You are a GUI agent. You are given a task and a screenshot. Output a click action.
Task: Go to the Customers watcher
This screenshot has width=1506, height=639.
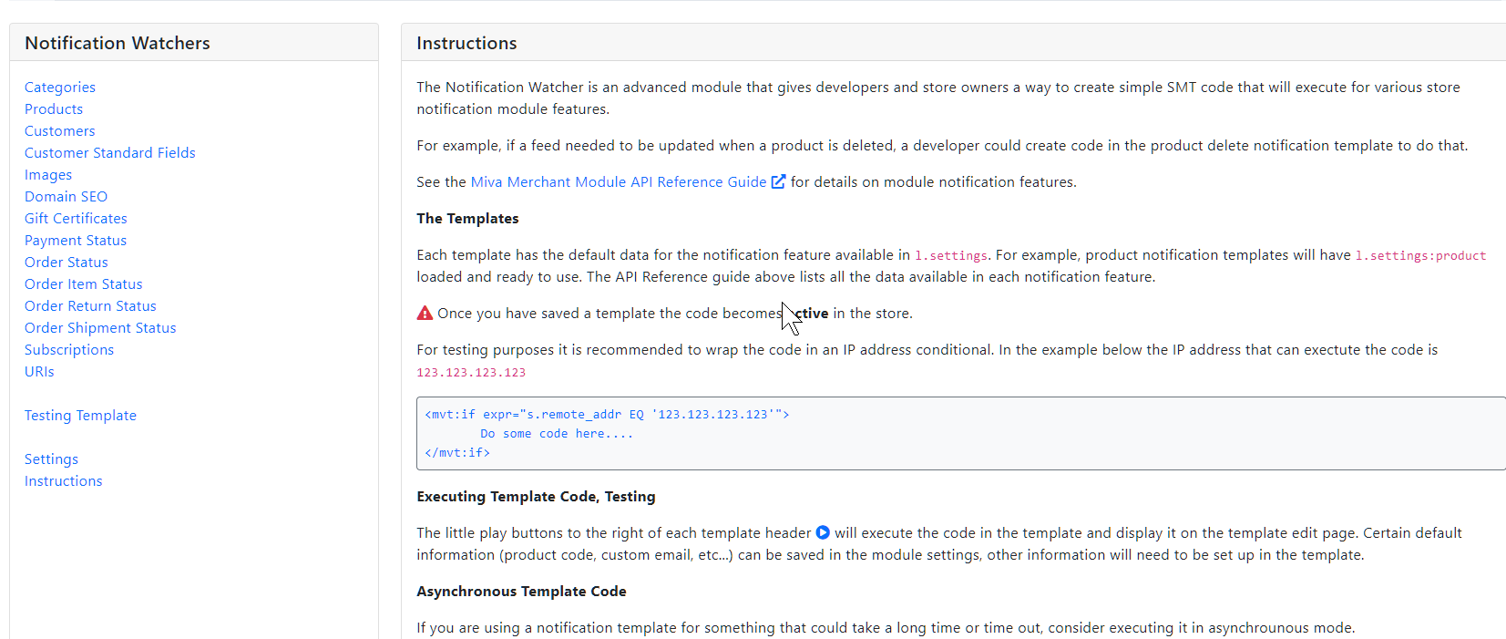60,131
